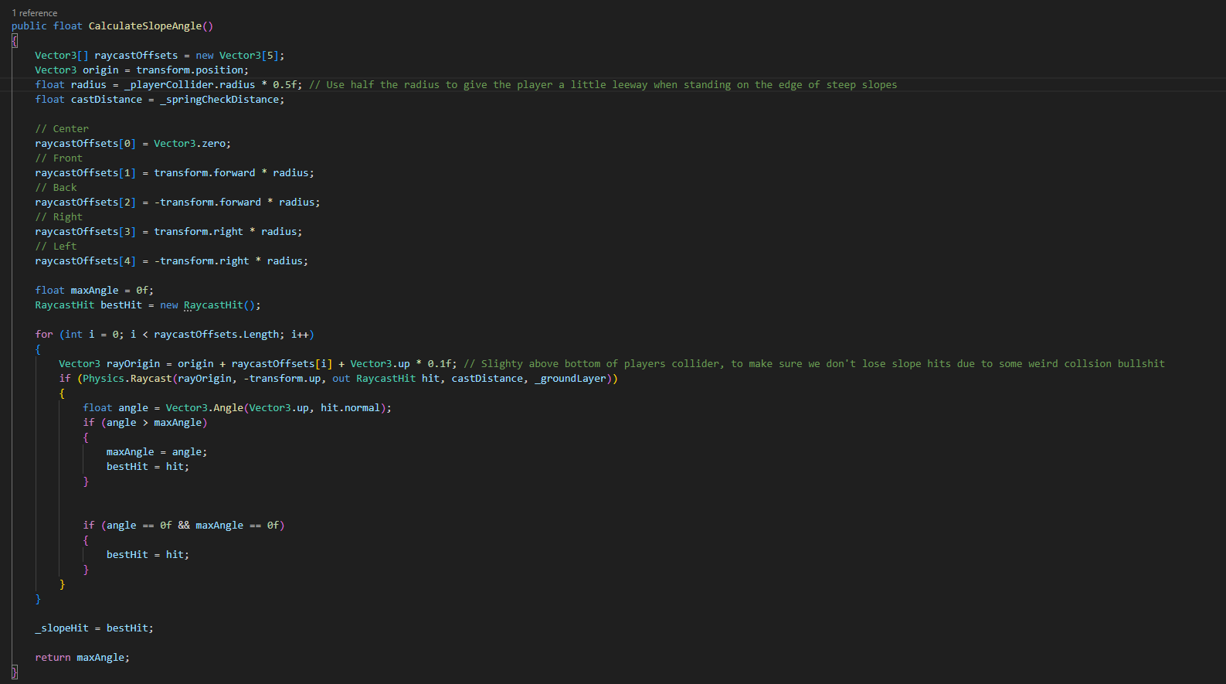
Task: Click the '// Back' comment
Action: [56, 188]
